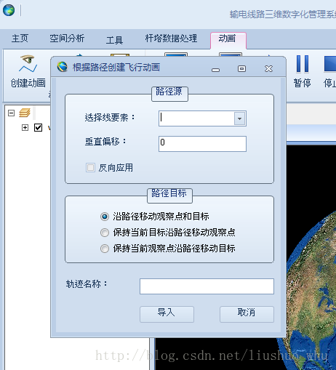The height and width of the screenshot is (370, 336).
Task: Collapse the root layer tree node
Action: pyautogui.click(x=11, y=113)
